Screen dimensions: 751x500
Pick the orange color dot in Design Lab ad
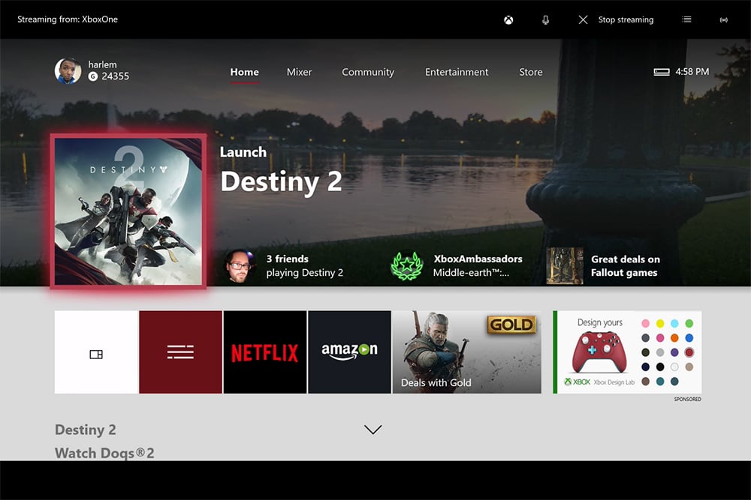point(674,338)
